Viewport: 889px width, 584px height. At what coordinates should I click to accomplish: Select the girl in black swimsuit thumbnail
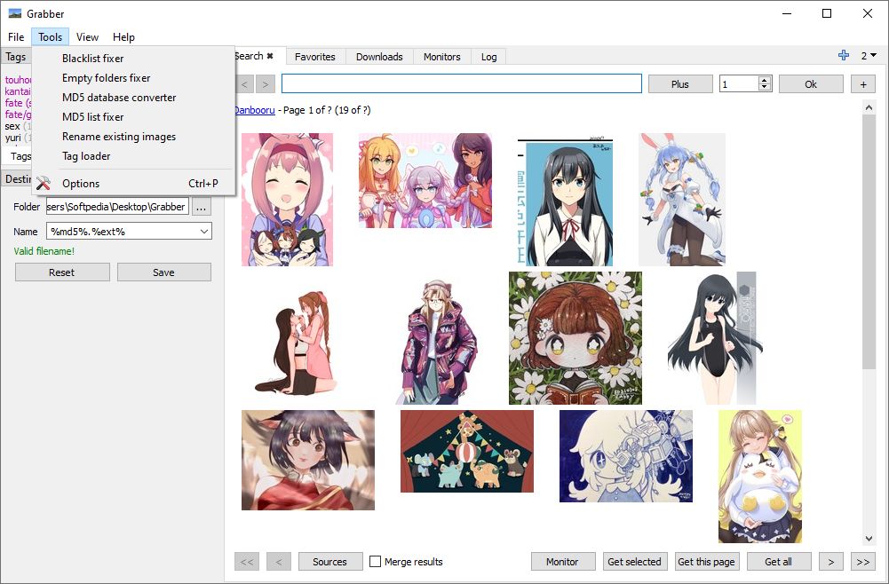click(715, 338)
